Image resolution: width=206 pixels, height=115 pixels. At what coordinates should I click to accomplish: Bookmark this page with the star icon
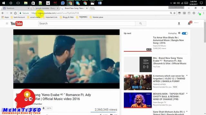(174, 13)
